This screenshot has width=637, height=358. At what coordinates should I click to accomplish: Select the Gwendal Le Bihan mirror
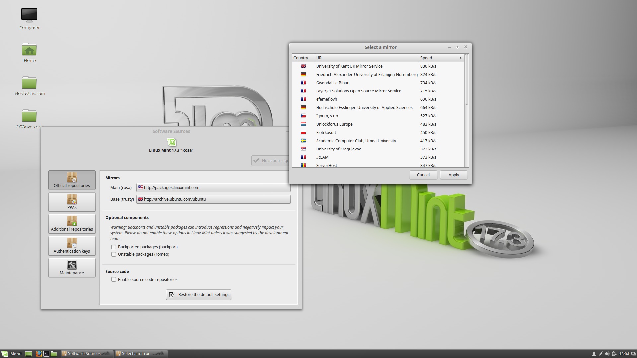pyautogui.click(x=378, y=83)
